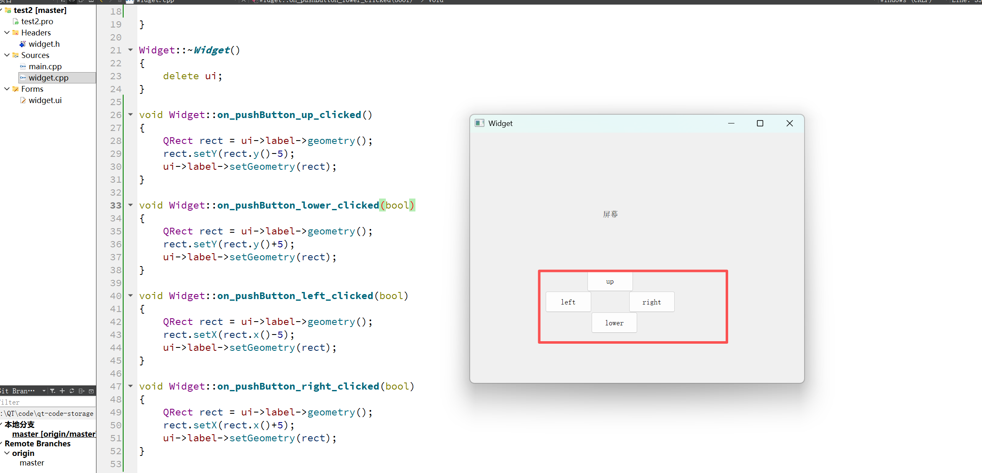982x473 pixels.
Task: Click 'rect.setY(rect.y()+5);' on line 36
Action: pos(229,244)
